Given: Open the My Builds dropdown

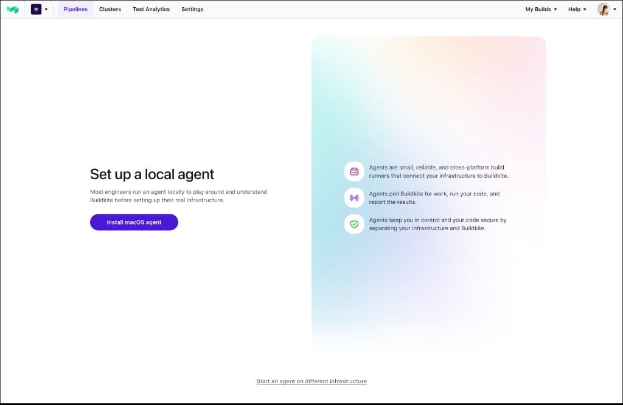Looking at the screenshot, I should coord(539,9).
